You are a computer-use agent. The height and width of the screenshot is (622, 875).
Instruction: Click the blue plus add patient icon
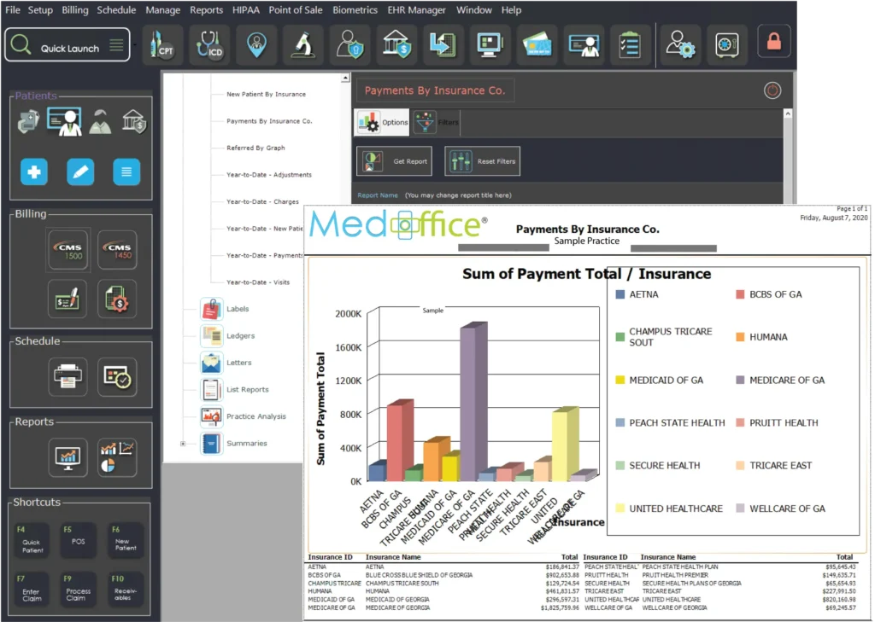click(x=34, y=172)
